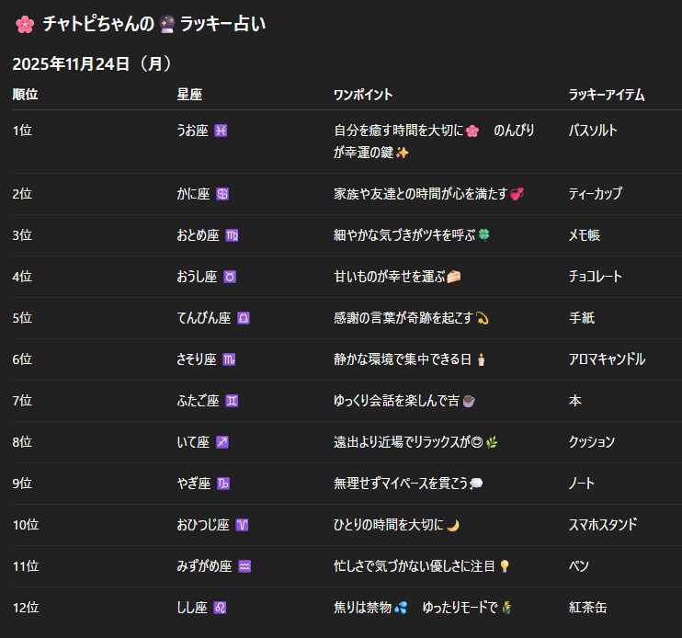Viewport: 682px width, 638px height.
Task: Click the Pisces symbol next to うお座
Action: coord(221,131)
